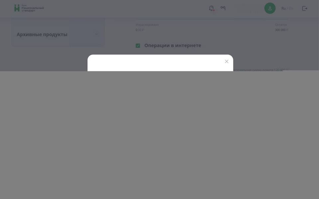Click the white popup dialog header area

tap(160, 63)
